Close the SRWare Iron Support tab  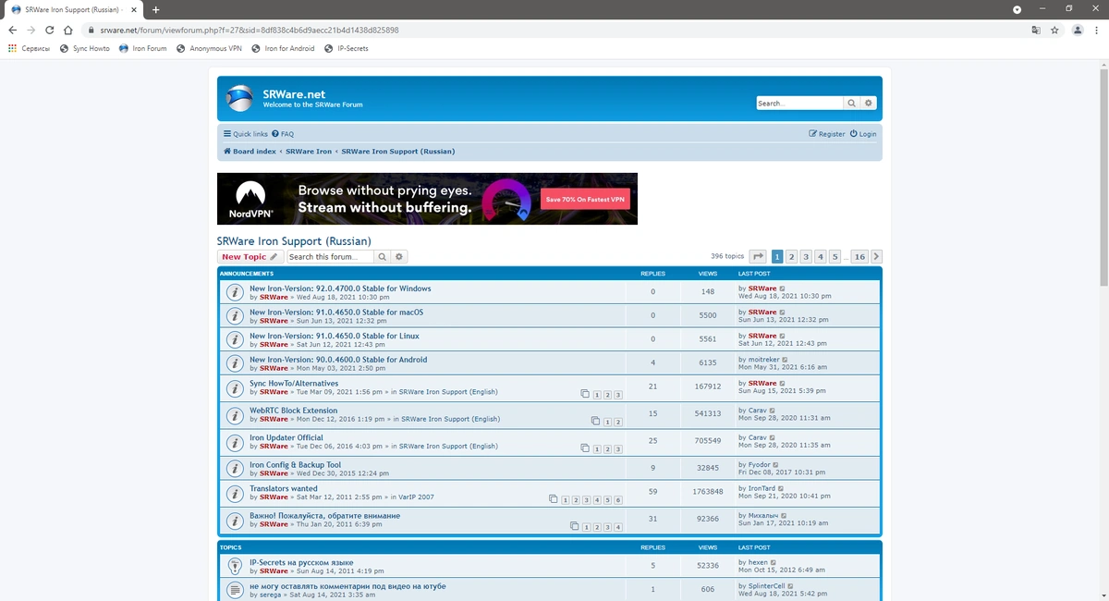(135, 9)
